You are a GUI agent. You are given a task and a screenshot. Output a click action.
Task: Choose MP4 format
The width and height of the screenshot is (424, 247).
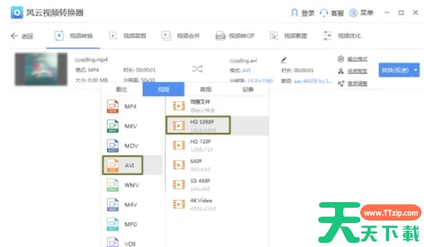(x=132, y=106)
